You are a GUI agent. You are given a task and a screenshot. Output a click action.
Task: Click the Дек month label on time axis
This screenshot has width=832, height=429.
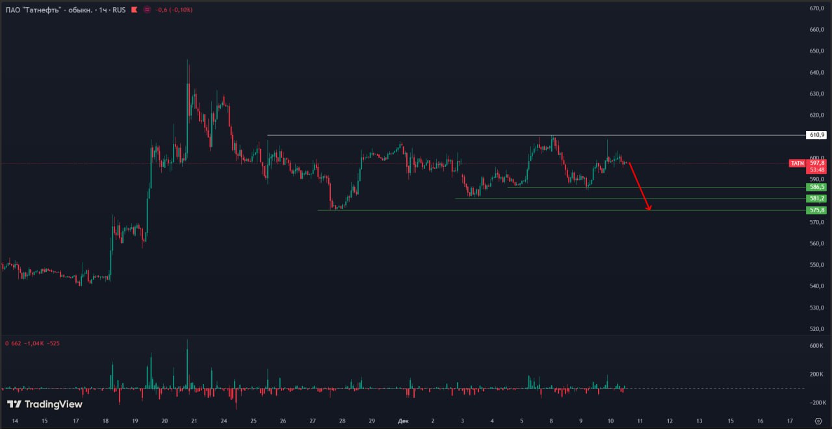pyautogui.click(x=403, y=421)
